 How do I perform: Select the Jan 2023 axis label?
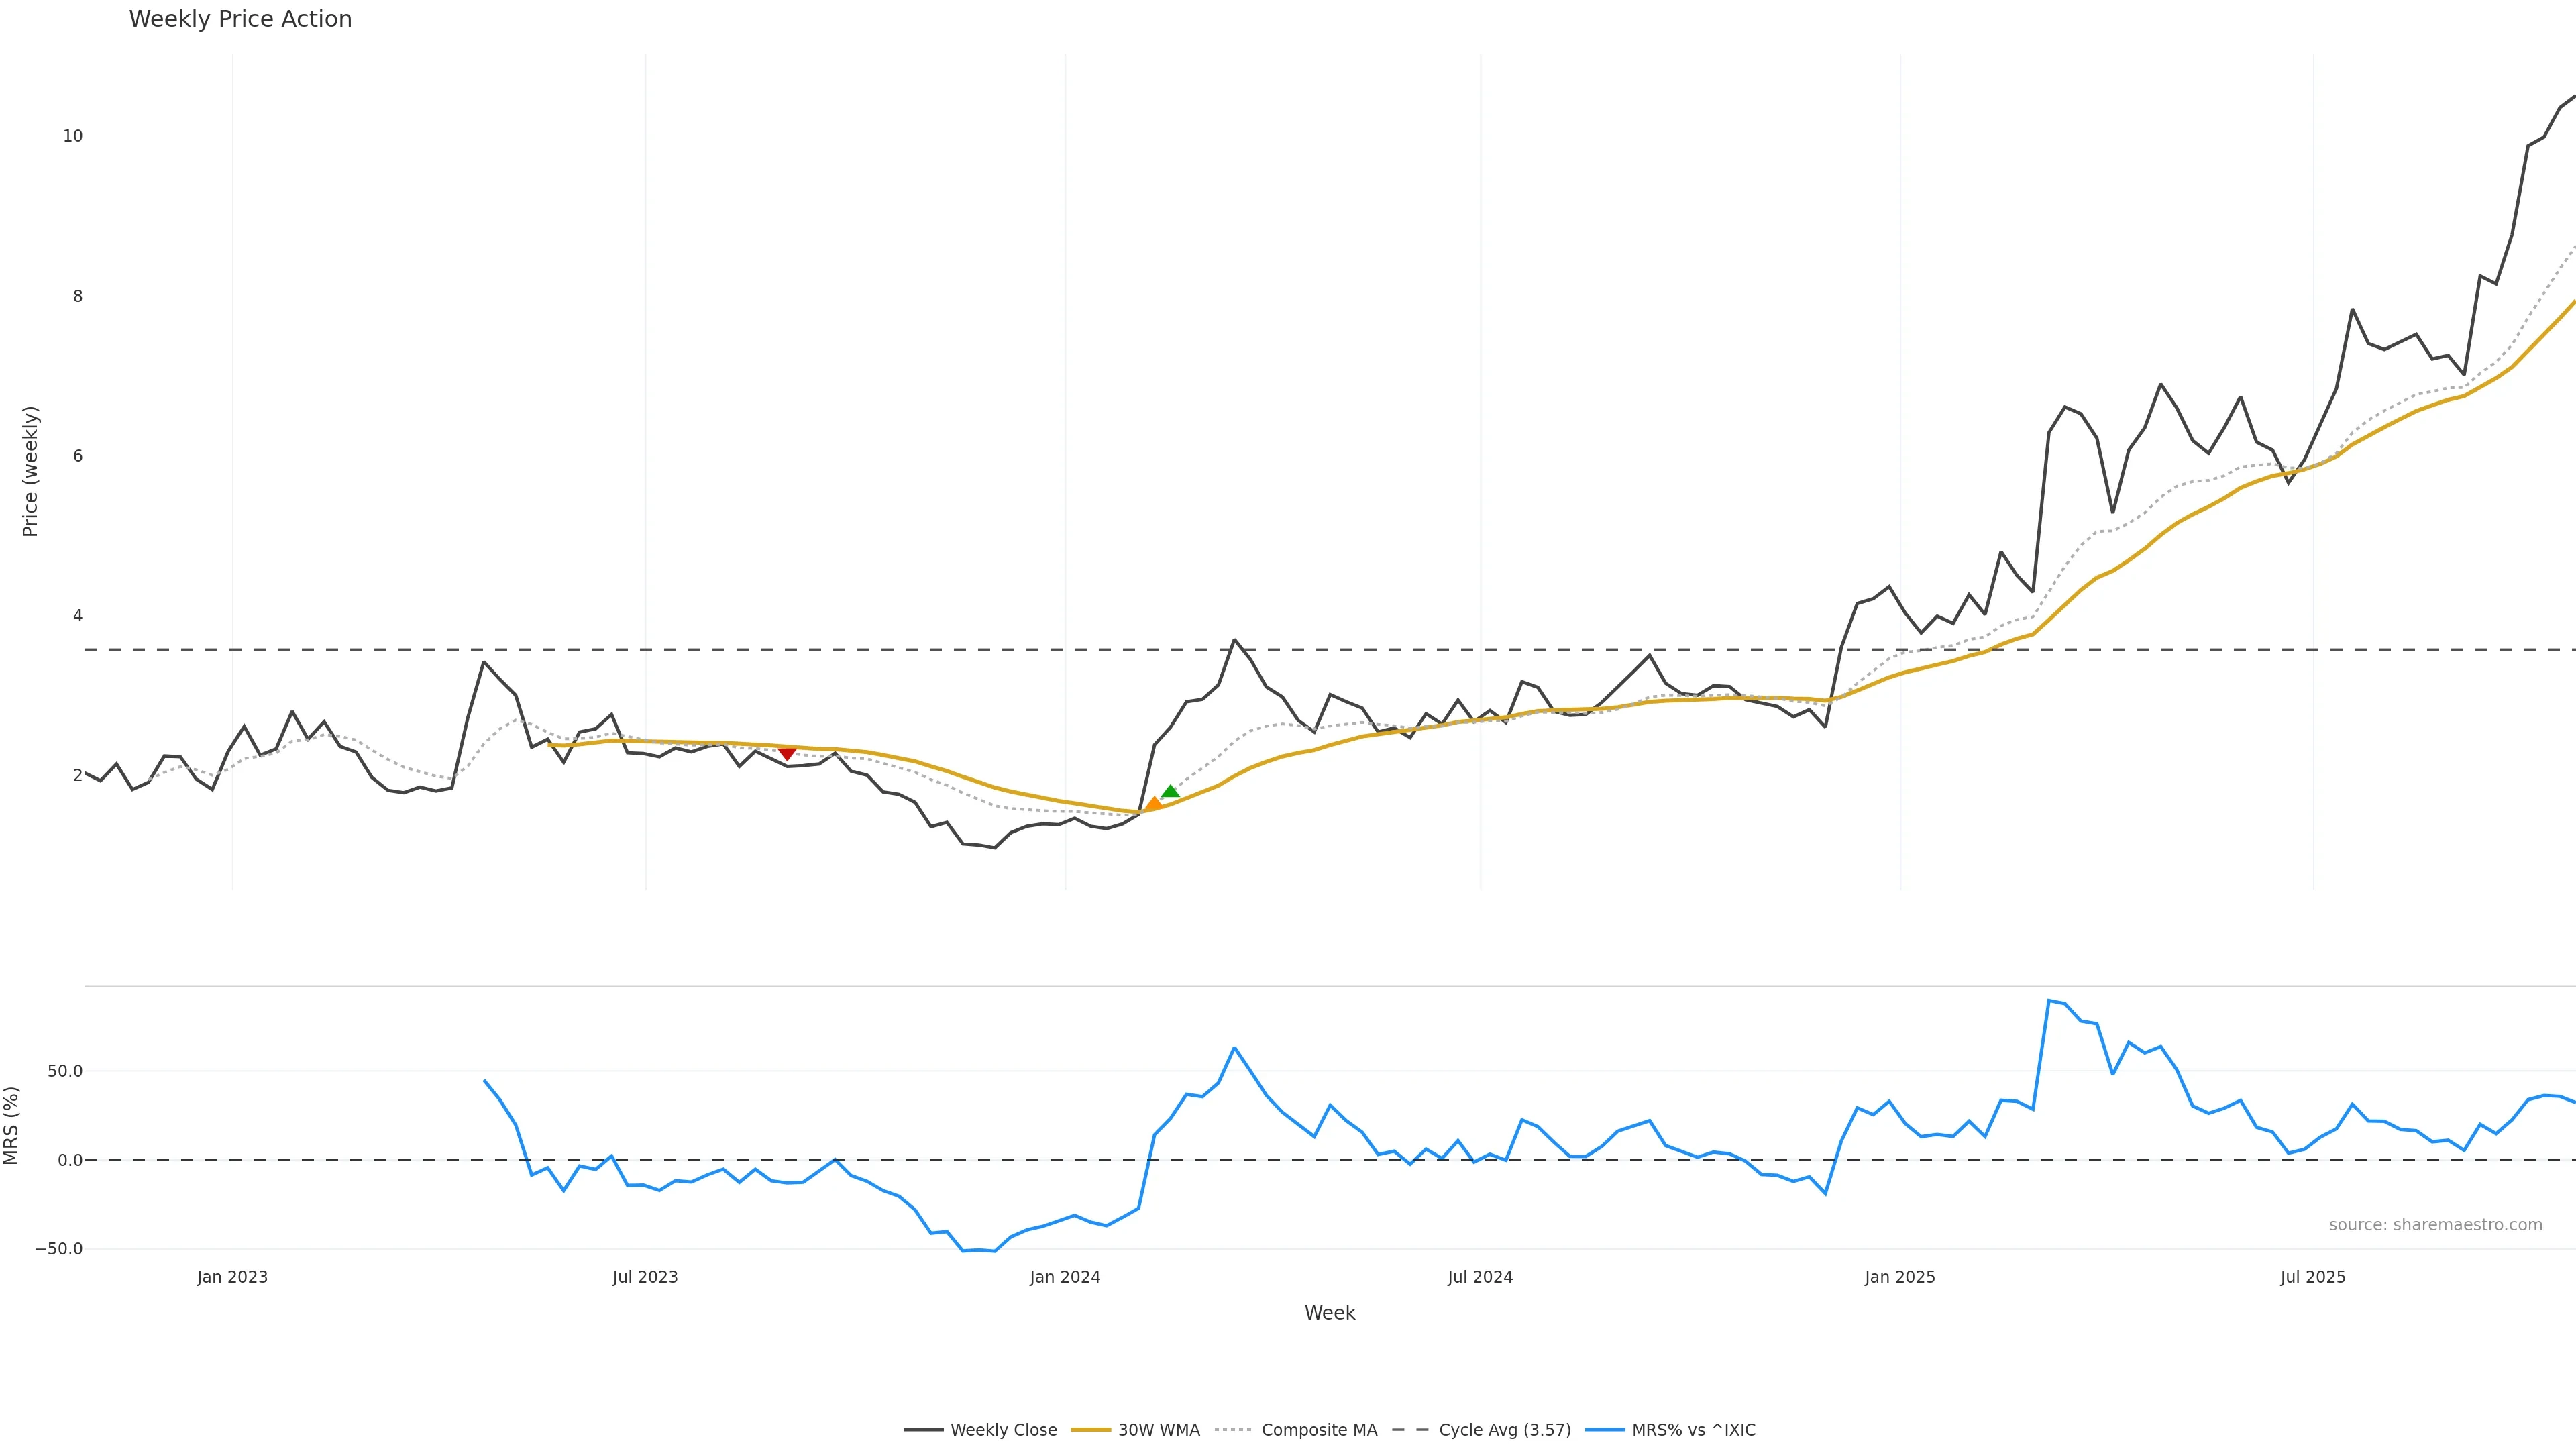[232, 1277]
